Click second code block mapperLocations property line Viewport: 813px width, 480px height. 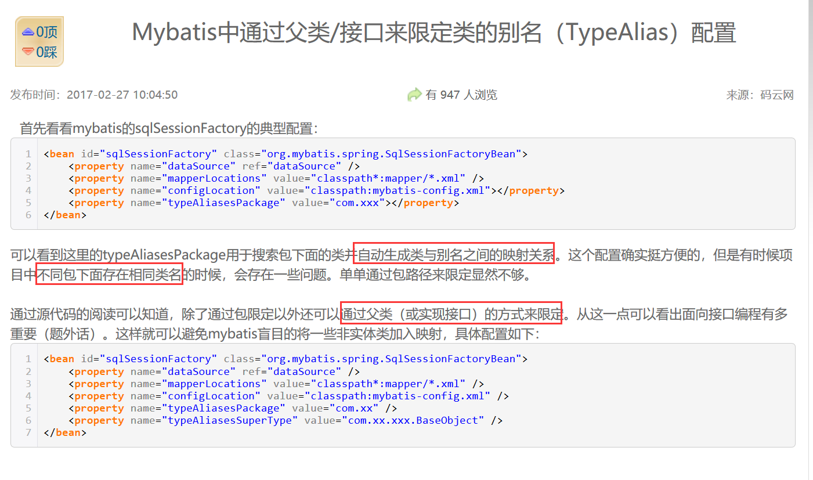tap(276, 384)
